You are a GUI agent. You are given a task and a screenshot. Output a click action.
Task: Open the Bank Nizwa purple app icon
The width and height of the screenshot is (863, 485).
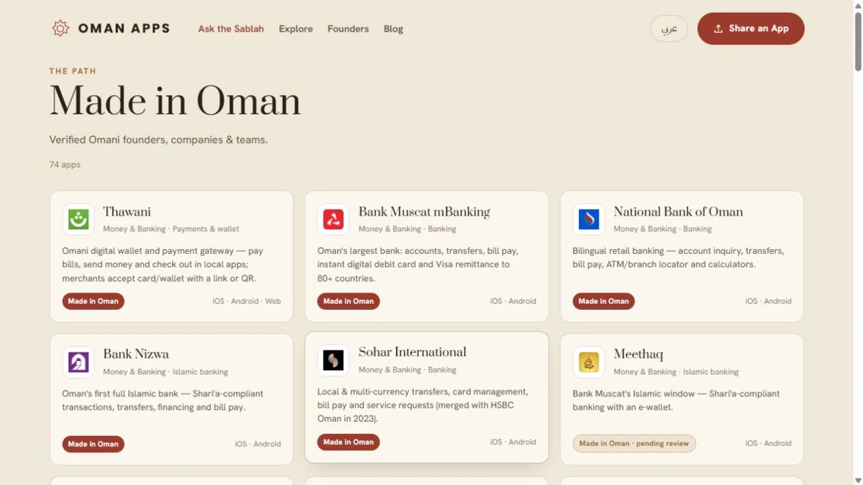78,362
